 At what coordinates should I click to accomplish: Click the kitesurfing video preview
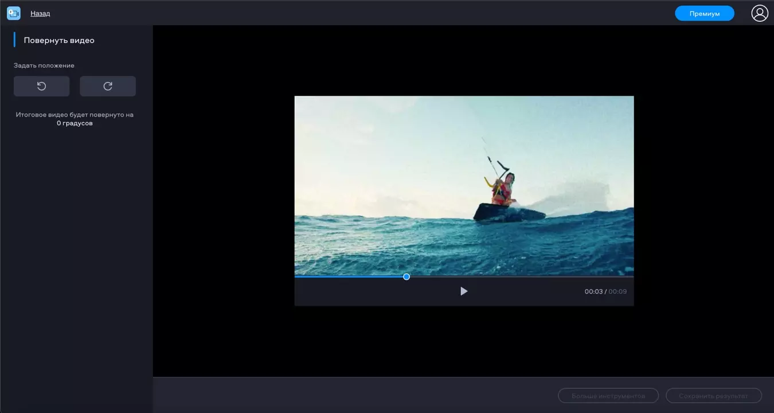[x=464, y=186]
